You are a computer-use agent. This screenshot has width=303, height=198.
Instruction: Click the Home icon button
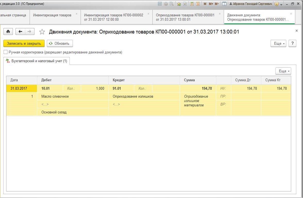8,32
